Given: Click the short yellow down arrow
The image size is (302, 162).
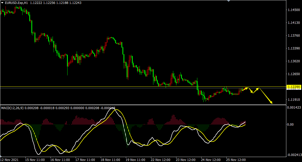Looking at the screenshot, I should [251, 90].
